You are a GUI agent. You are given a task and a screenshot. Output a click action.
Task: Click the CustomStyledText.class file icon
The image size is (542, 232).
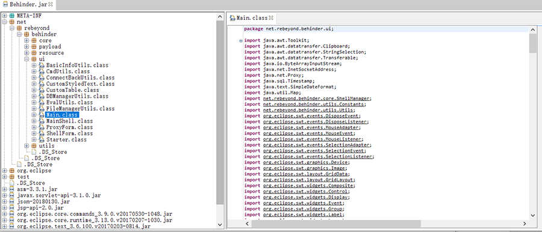(x=42, y=84)
